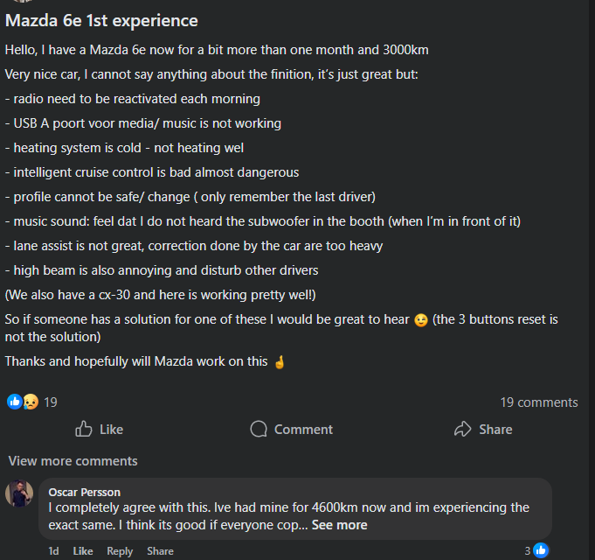Click the crossed fingers emoji ending the post

[x=280, y=360]
